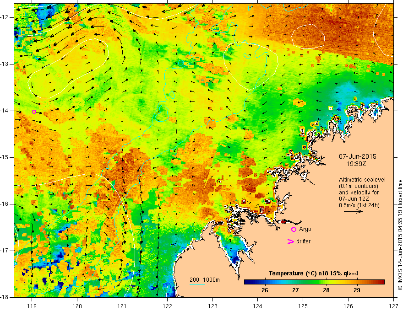Click the '-13' latitude axis label

[x=5, y=64]
